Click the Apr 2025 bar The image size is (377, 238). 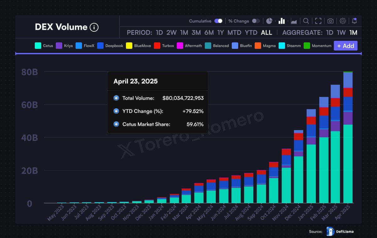coord(348,138)
